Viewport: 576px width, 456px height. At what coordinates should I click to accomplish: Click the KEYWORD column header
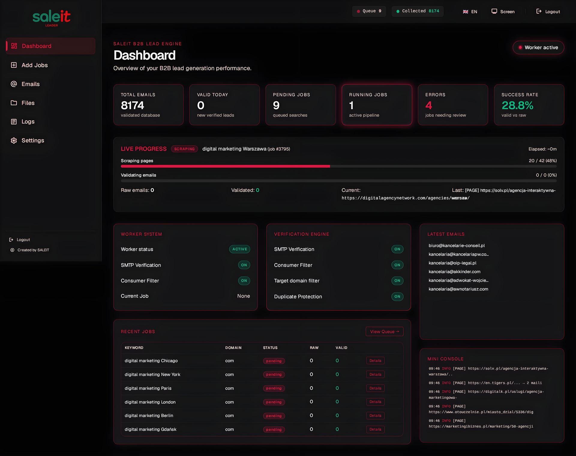pyautogui.click(x=134, y=348)
